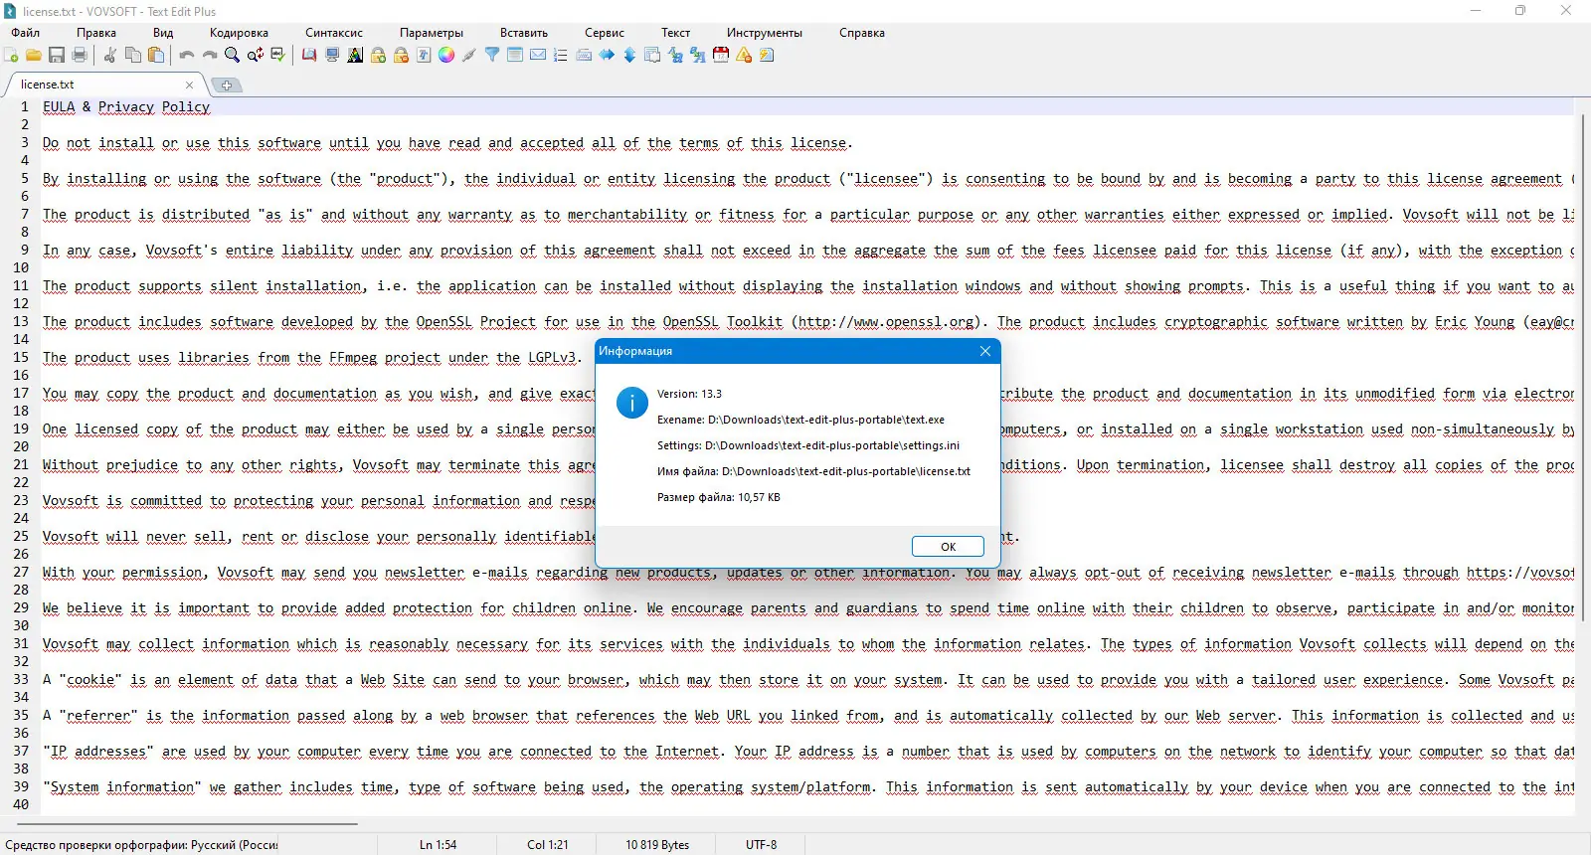Screen dimensions: 1591x855
Task: Click the Settings path line in dialog
Action: 808,445
